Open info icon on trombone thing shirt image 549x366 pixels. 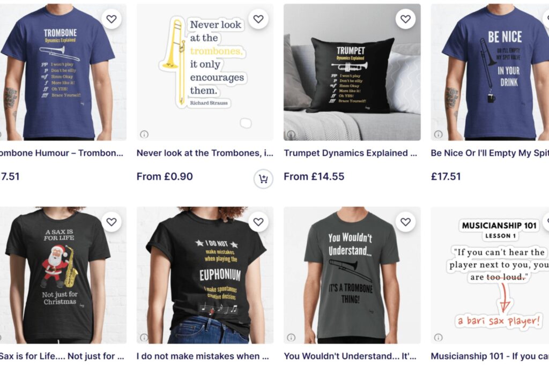(x=291, y=337)
